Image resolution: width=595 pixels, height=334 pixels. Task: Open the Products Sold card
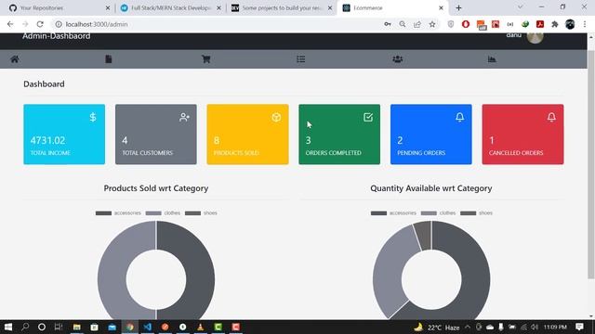[248, 135]
